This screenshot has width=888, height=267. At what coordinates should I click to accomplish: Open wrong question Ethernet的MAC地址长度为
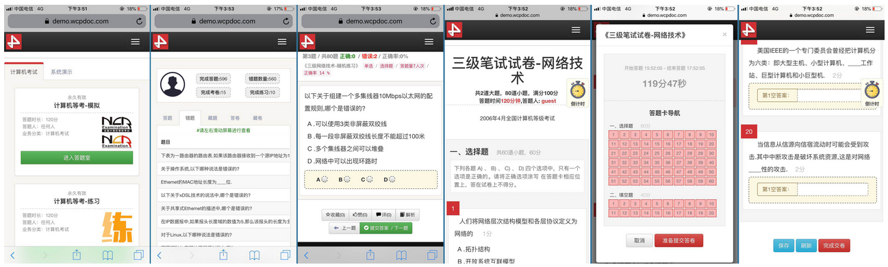click(196, 182)
